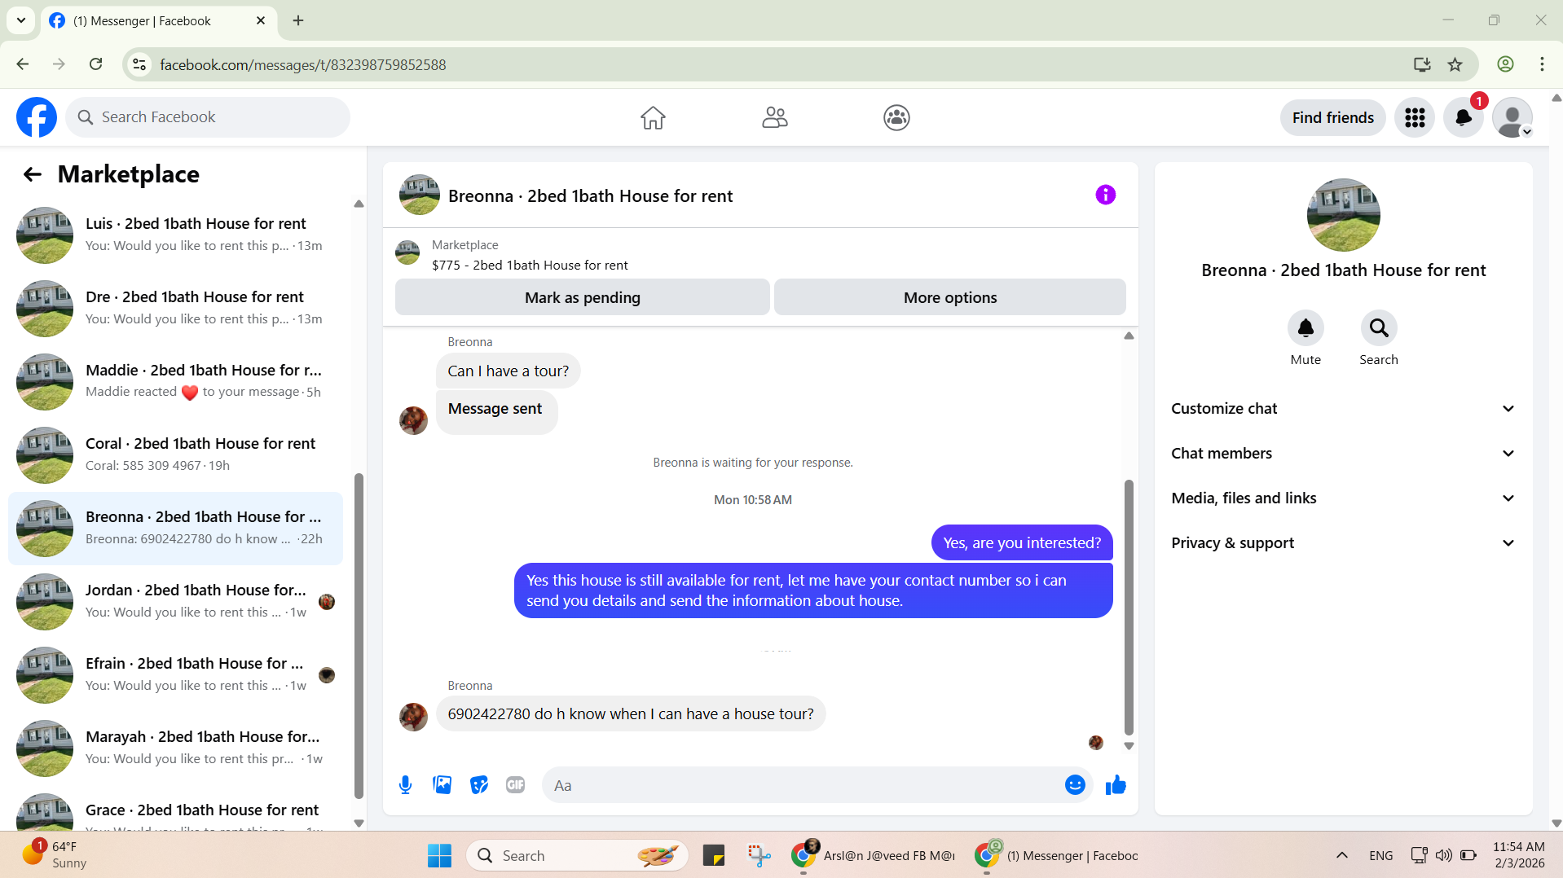Expand Privacy & support section
The height and width of the screenshot is (878, 1563).
click(1343, 543)
